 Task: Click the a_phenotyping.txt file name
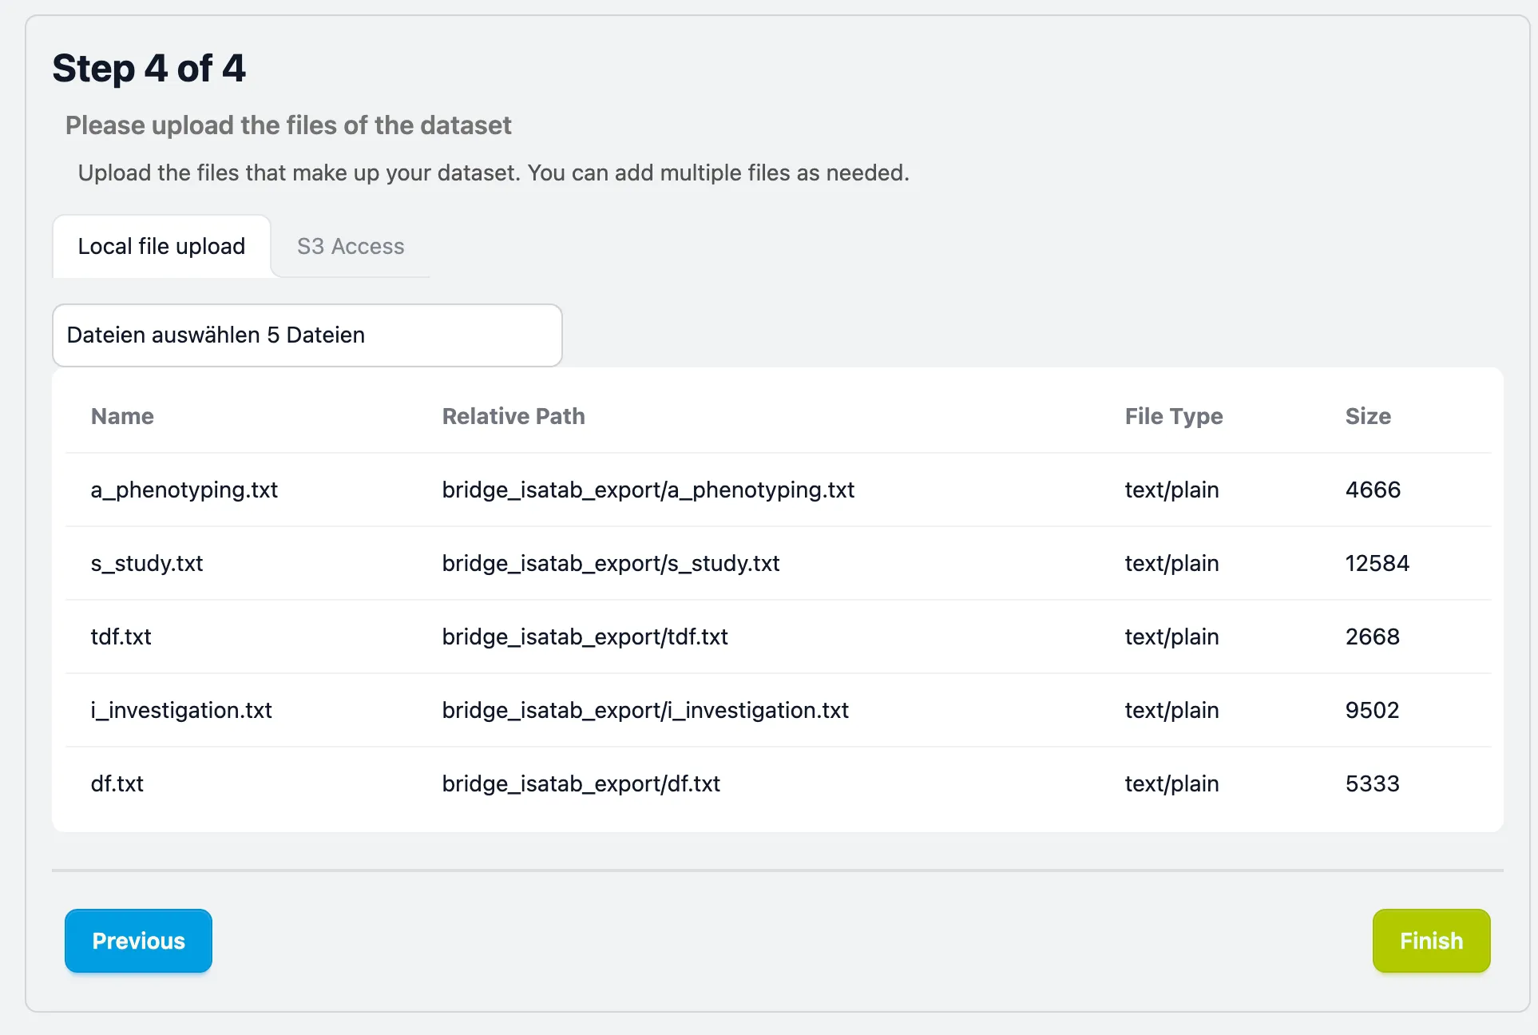pos(184,490)
